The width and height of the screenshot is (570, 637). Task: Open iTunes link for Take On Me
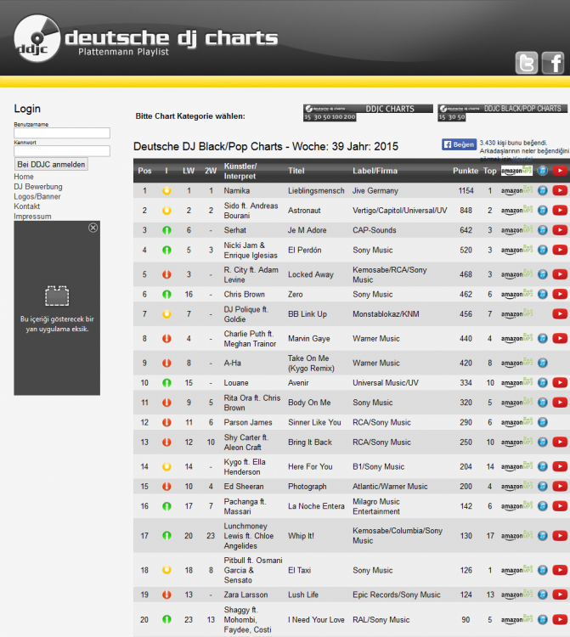(542, 363)
